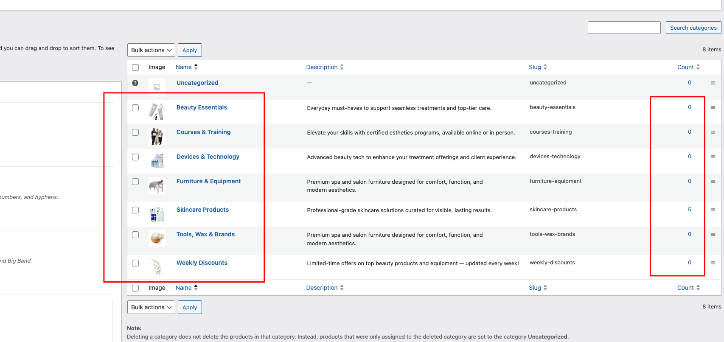This screenshot has width=724, height=342.
Task: Open the Devices & Technology category link
Action: click(x=208, y=157)
